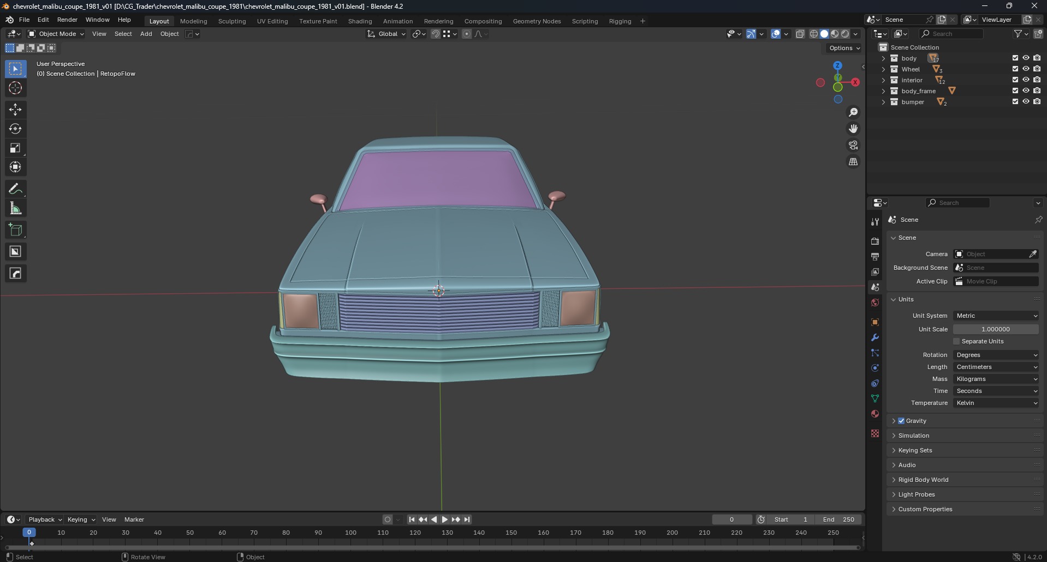This screenshot has height=562, width=1047.
Task: Open the Render menu
Action: [67, 20]
